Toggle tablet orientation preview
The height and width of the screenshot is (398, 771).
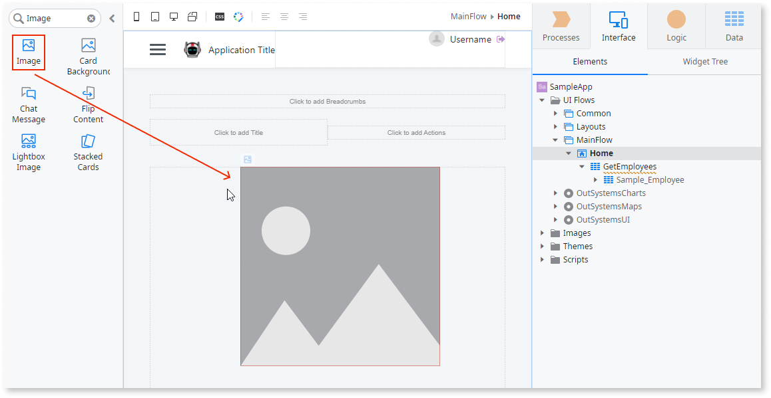point(192,17)
